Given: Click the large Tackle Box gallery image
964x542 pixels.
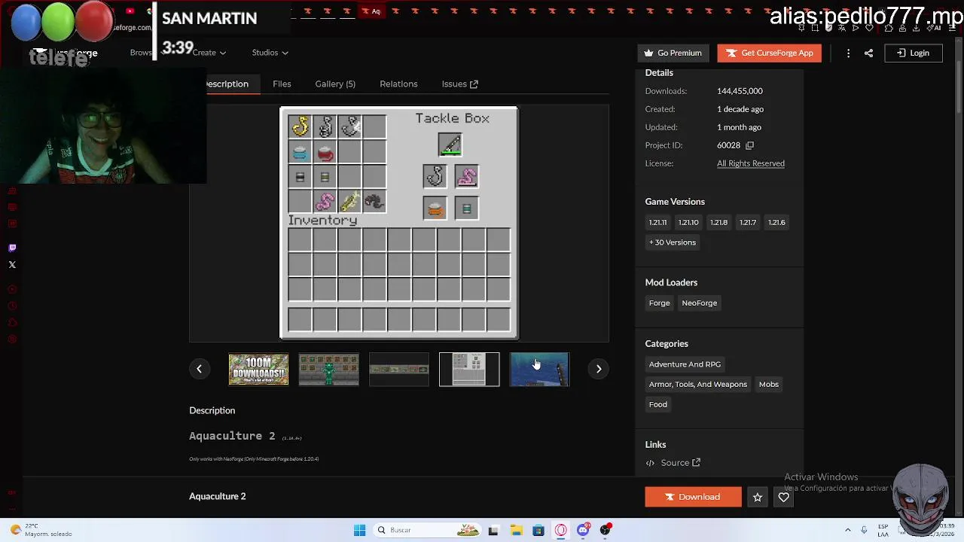Looking at the screenshot, I should coord(399,223).
